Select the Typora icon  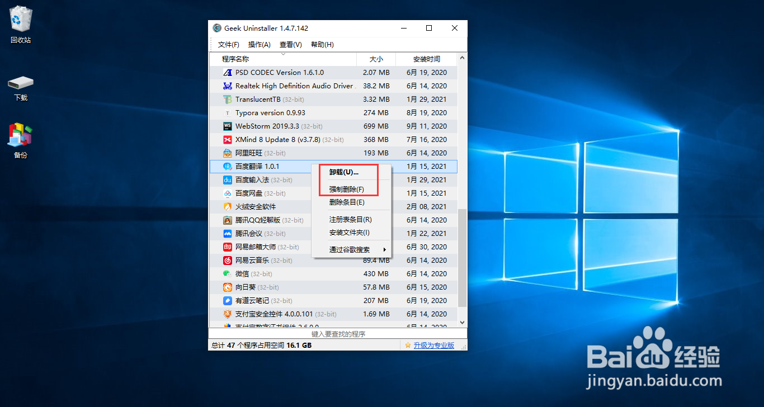(x=227, y=113)
